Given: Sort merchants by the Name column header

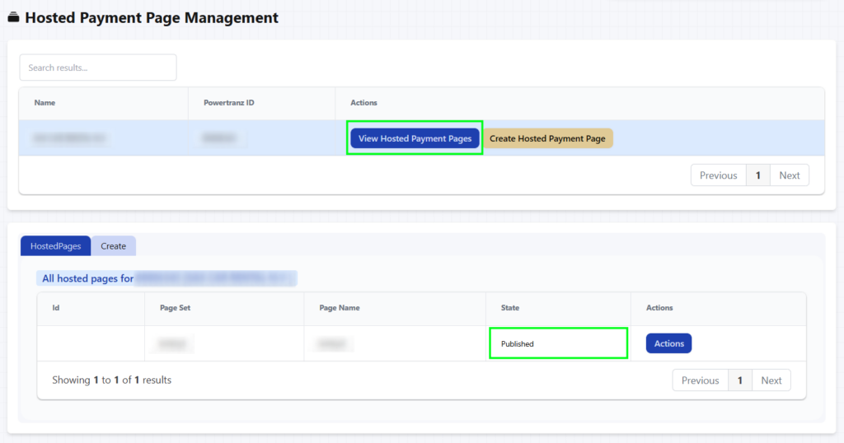Looking at the screenshot, I should (x=45, y=103).
